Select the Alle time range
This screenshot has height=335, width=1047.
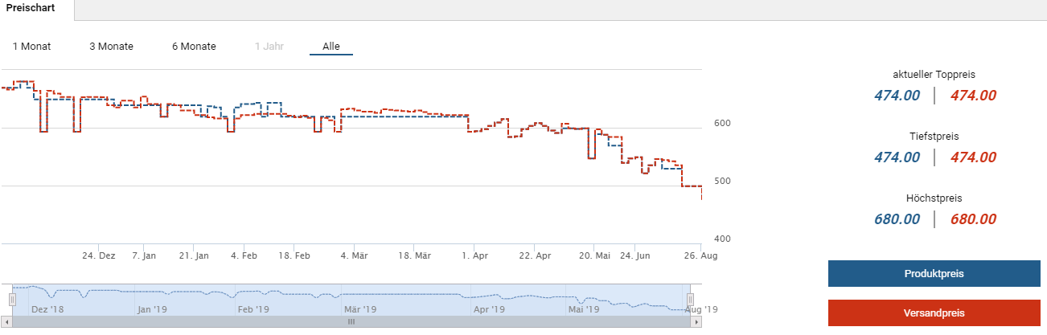(x=331, y=47)
